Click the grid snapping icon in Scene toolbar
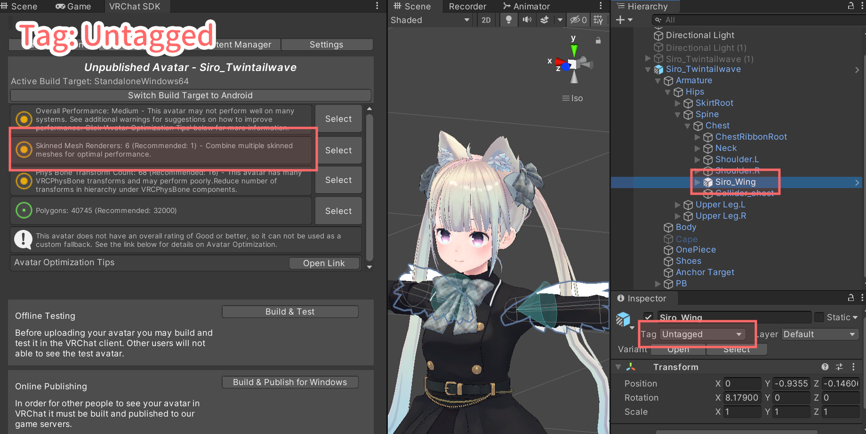 pyautogui.click(x=598, y=20)
